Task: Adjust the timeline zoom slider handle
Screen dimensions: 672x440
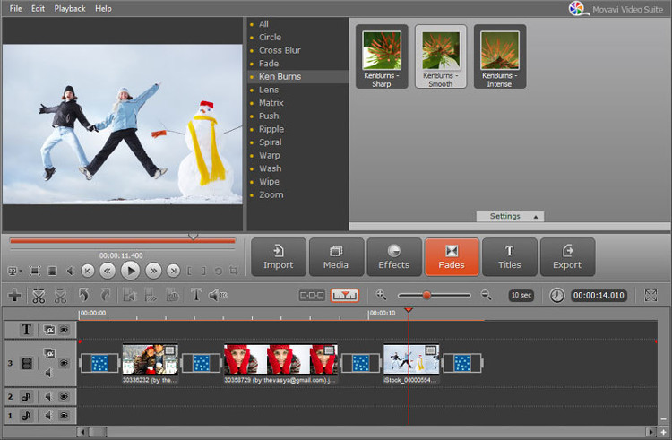Action: pos(426,295)
